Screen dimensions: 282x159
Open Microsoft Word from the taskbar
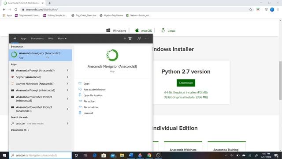coord(131,155)
